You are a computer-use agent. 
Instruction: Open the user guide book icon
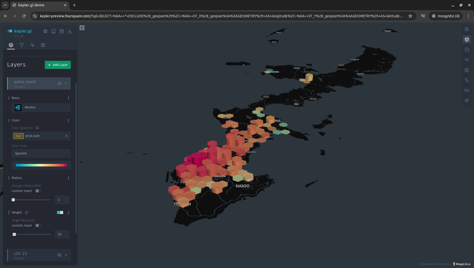tap(53, 31)
